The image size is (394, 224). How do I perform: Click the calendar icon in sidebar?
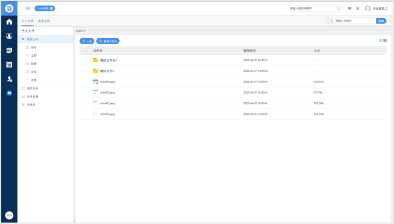pos(9,65)
